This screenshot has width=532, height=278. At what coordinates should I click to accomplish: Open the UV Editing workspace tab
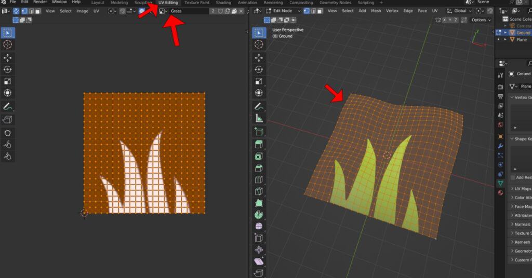pyautogui.click(x=168, y=3)
